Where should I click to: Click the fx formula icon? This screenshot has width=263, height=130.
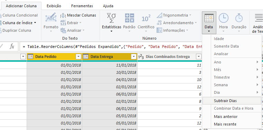pos(12,46)
